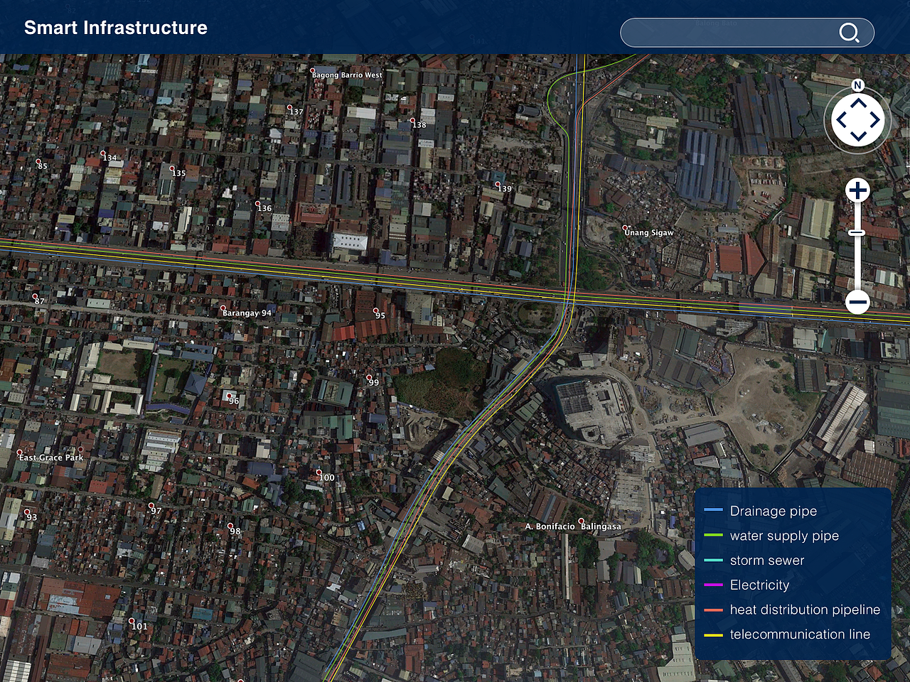Select Electricity legend entry

[759, 585]
